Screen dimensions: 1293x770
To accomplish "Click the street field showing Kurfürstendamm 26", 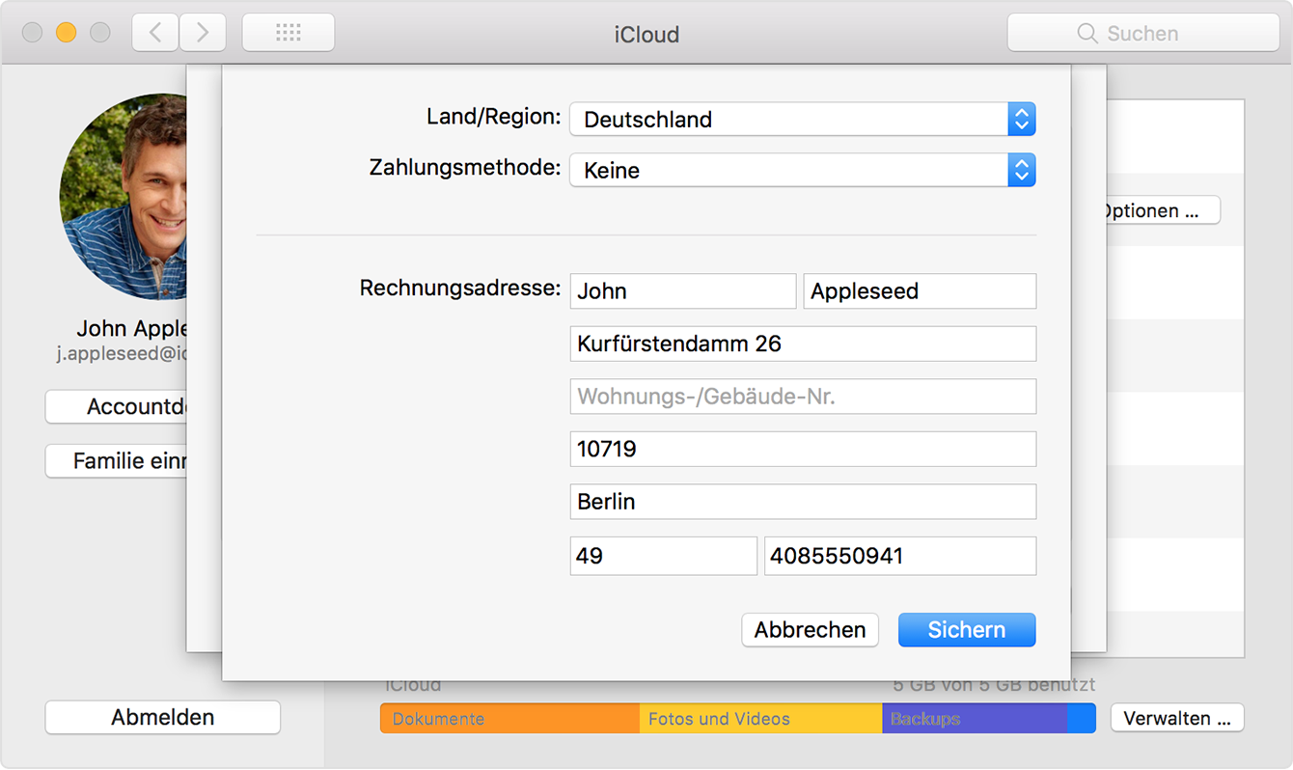I will (803, 344).
